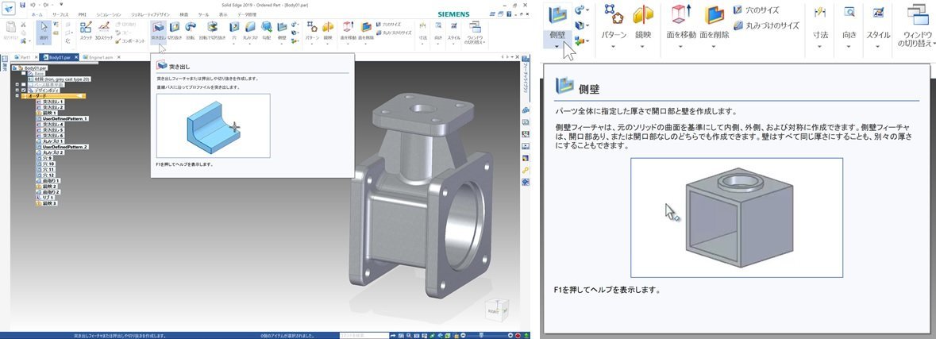Open the シミュレーション ribbon tab
The image size is (936, 339).
point(109,15)
